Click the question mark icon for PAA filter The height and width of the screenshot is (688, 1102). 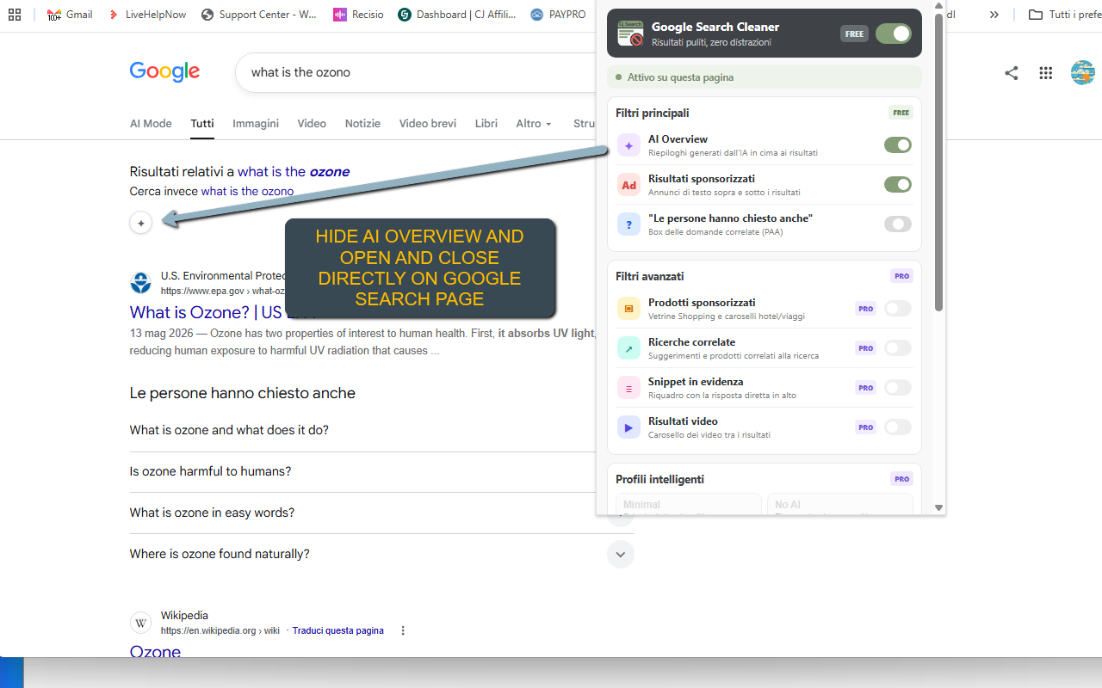(628, 224)
